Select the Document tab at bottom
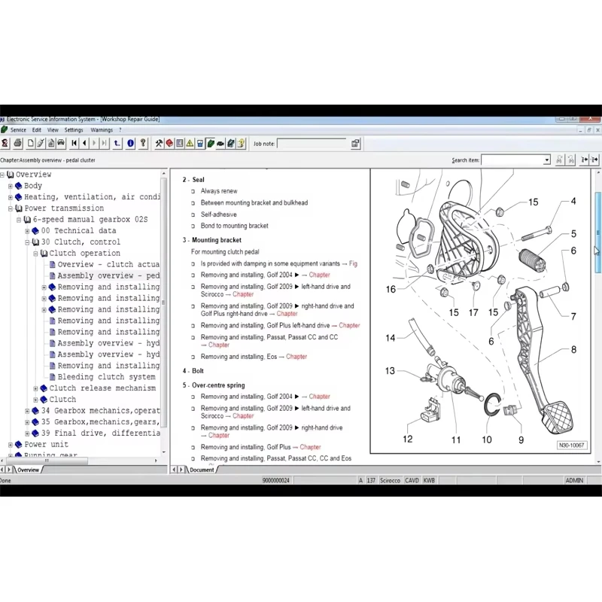 click(x=202, y=470)
